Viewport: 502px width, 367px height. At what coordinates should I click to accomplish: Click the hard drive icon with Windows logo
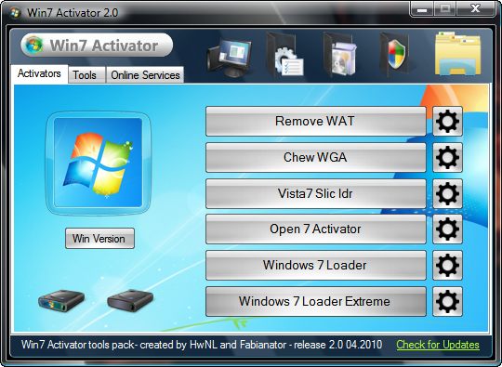[x=61, y=301]
